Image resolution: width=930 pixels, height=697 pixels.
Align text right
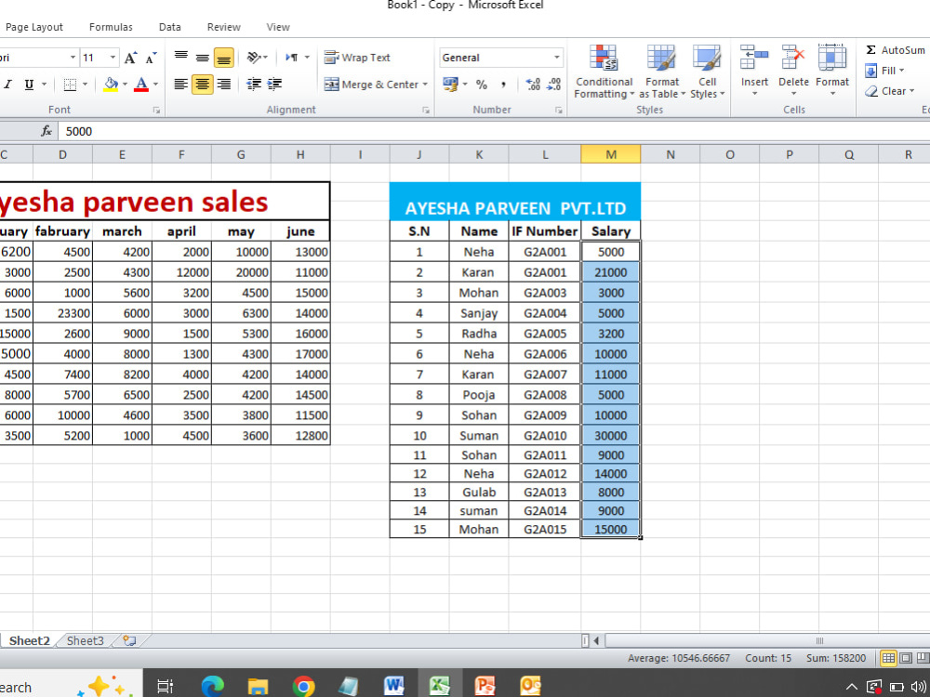[x=223, y=85]
